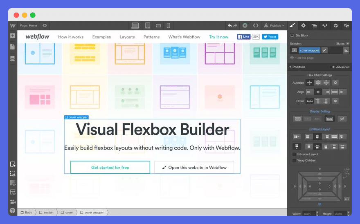360x224 pixels.
Task: Set Order to Auto
Action: pyautogui.click(x=310, y=101)
